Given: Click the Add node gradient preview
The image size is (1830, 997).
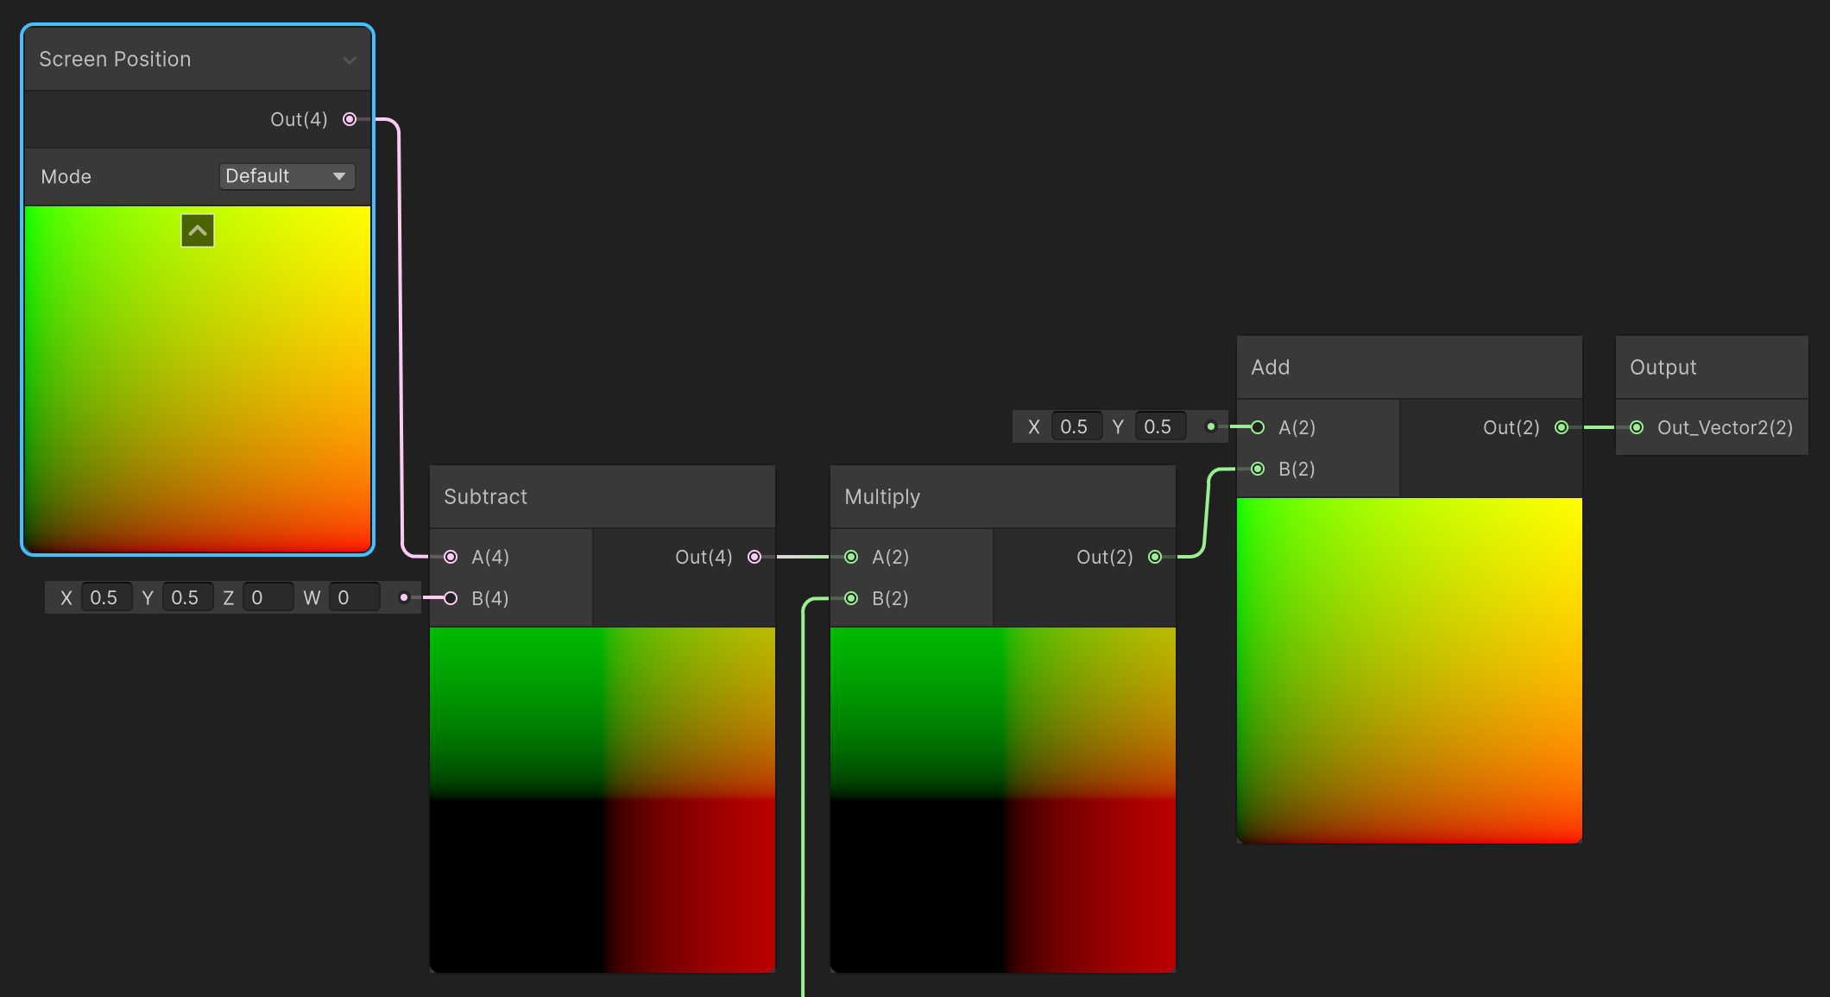Looking at the screenshot, I should pyautogui.click(x=1409, y=670).
